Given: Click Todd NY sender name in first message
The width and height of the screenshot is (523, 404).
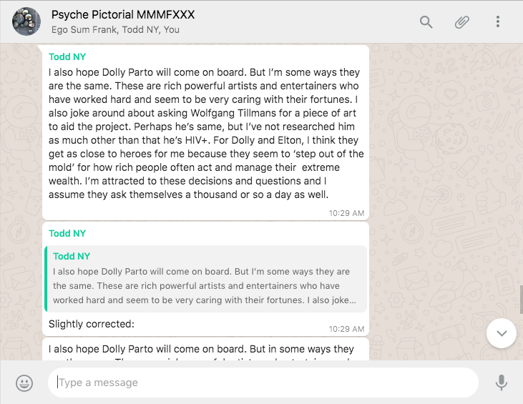Looking at the screenshot, I should click(x=67, y=56).
